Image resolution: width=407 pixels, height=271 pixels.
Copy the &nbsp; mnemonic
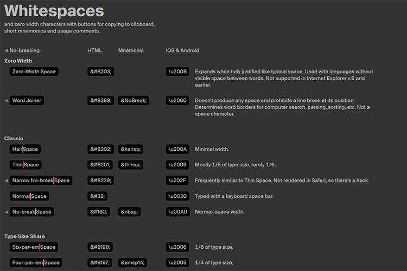click(x=129, y=212)
